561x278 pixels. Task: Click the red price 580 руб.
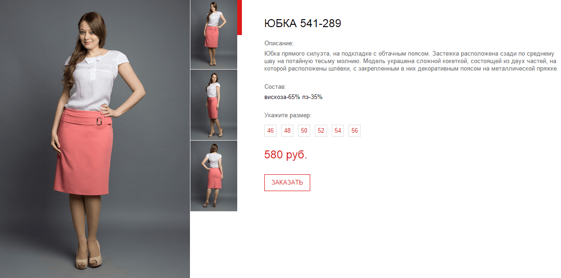285,155
